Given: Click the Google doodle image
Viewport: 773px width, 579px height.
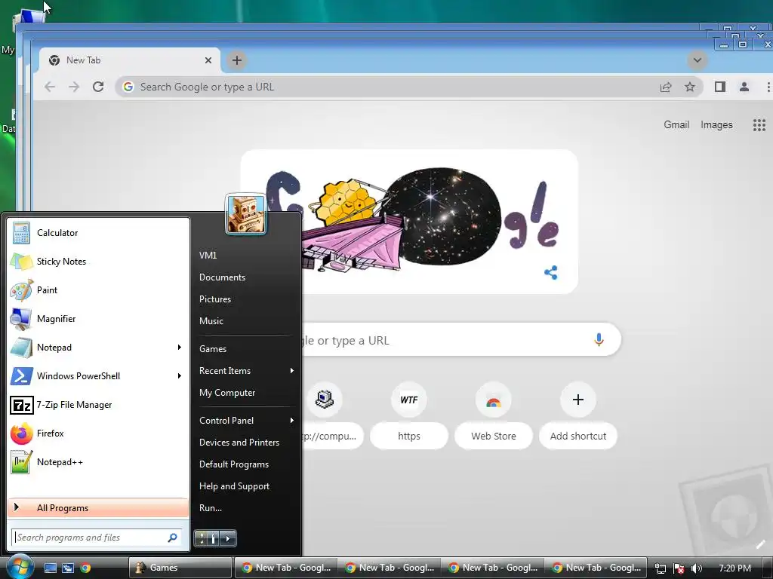Looking at the screenshot, I should click(409, 222).
